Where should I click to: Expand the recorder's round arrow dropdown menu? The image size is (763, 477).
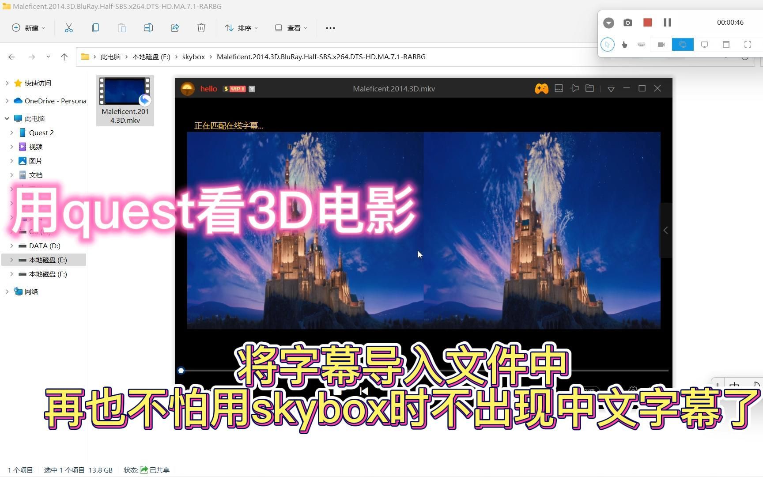(x=608, y=23)
